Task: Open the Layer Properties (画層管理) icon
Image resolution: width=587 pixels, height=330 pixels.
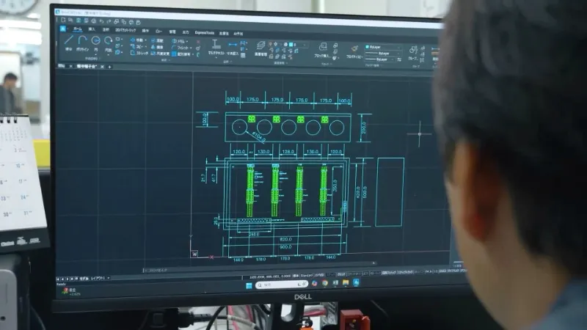Action: 260,45
